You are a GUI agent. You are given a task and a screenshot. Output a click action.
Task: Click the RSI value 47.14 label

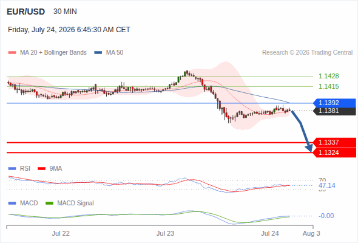pyautogui.click(x=327, y=185)
